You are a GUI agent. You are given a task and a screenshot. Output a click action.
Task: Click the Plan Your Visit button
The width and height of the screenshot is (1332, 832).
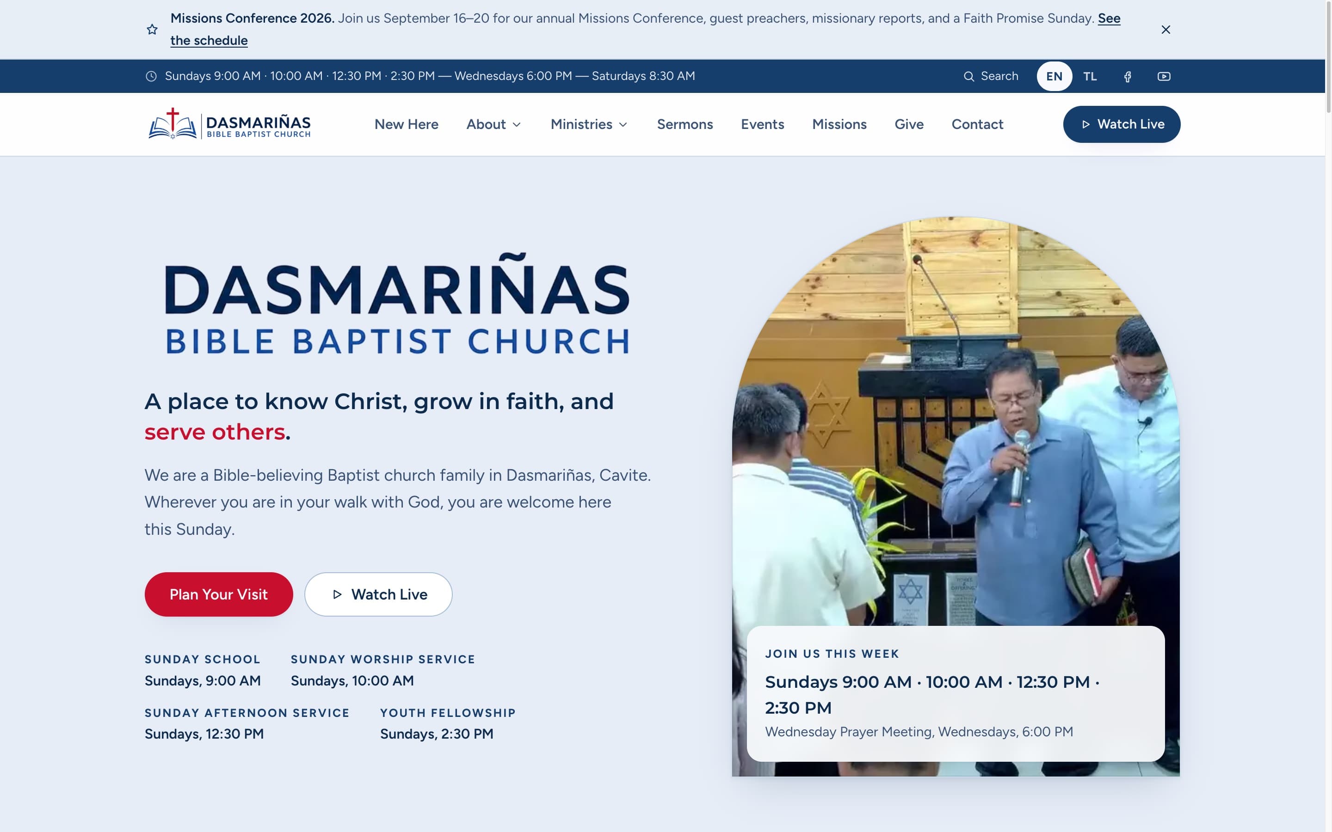pyautogui.click(x=218, y=594)
